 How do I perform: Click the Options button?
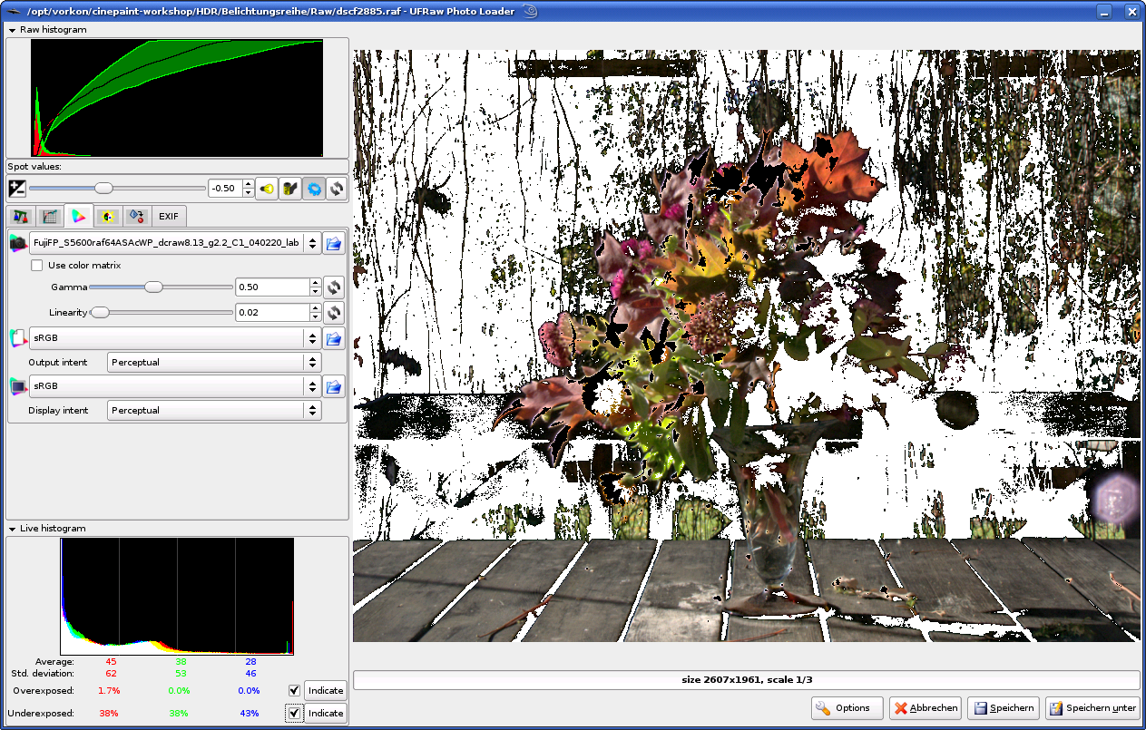847,708
